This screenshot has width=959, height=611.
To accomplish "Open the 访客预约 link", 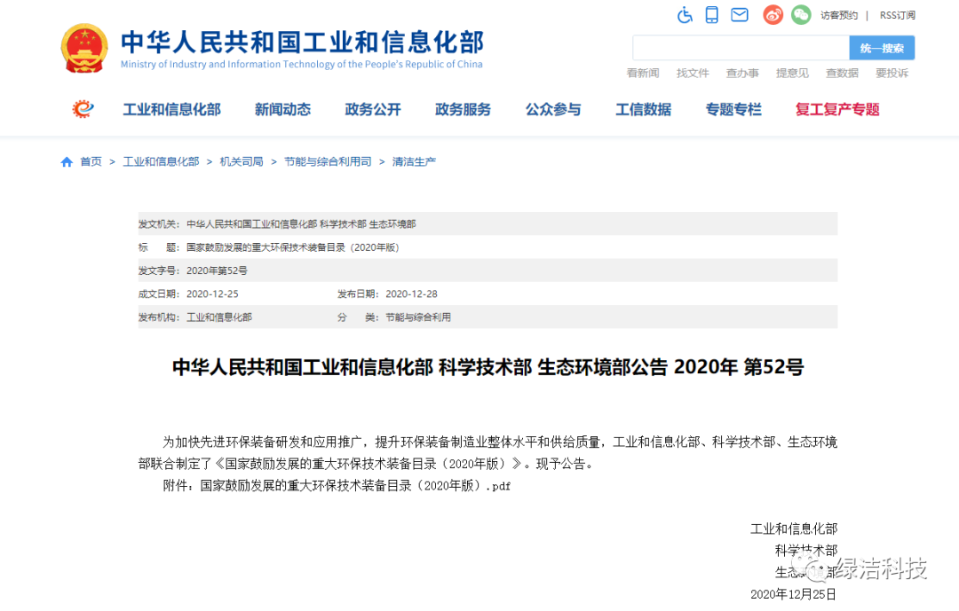I will (x=838, y=15).
